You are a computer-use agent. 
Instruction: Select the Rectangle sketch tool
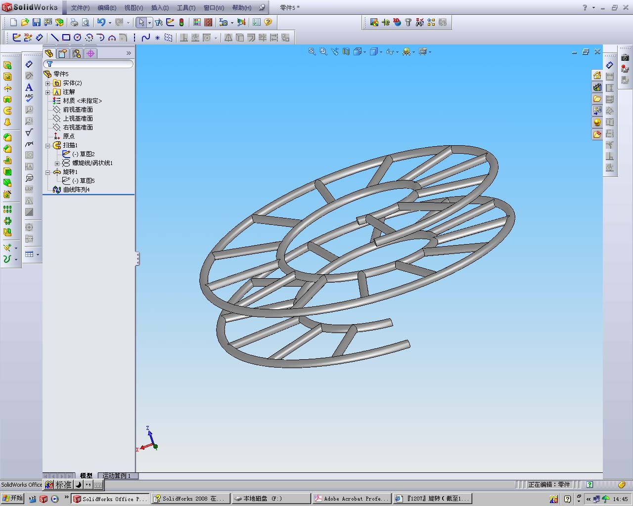pos(66,38)
